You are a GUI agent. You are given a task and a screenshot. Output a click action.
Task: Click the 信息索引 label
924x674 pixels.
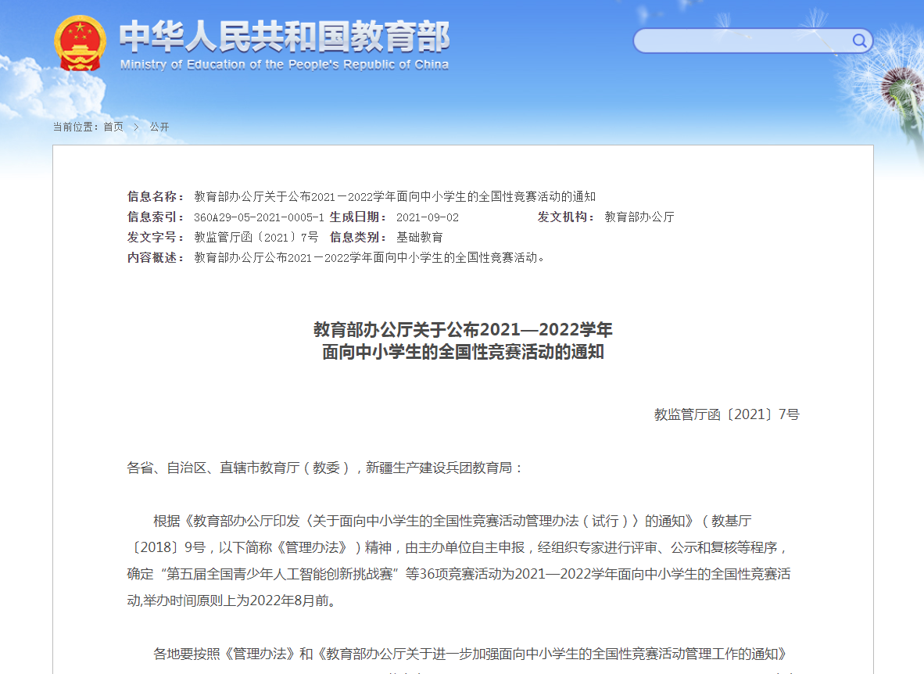pos(156,217)
